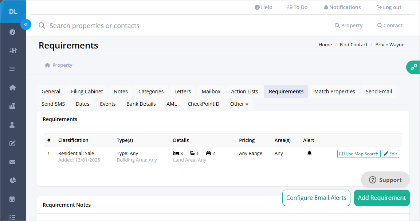420x221 pixels.
Task: Click the search properties or contacts field
Action: [109, 26]
